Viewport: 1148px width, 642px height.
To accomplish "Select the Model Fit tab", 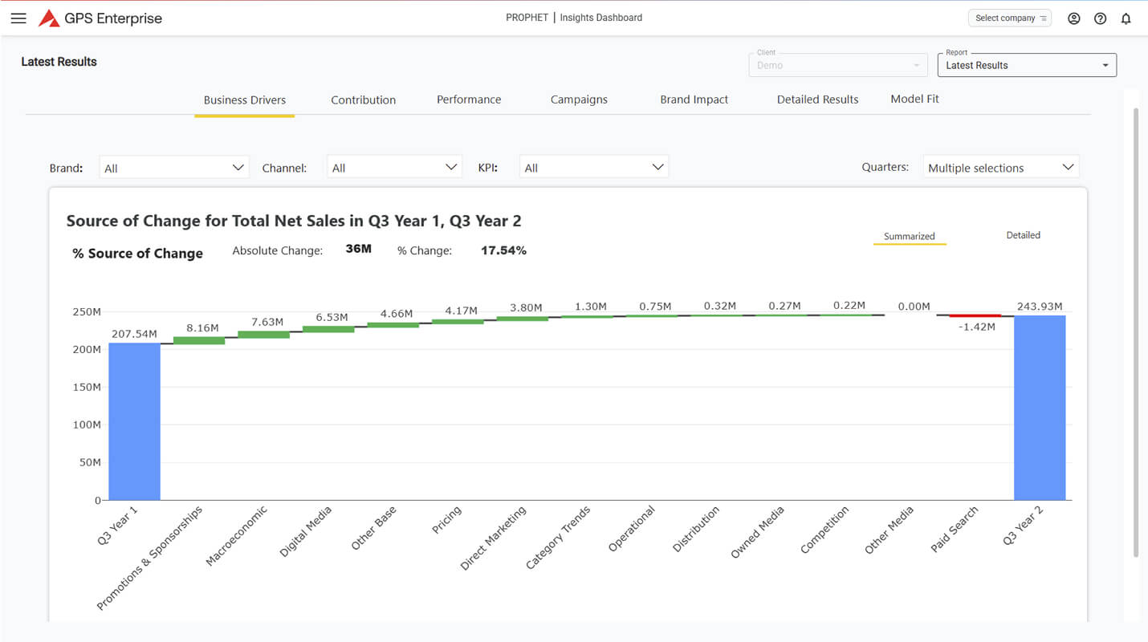I will [914, 100].
